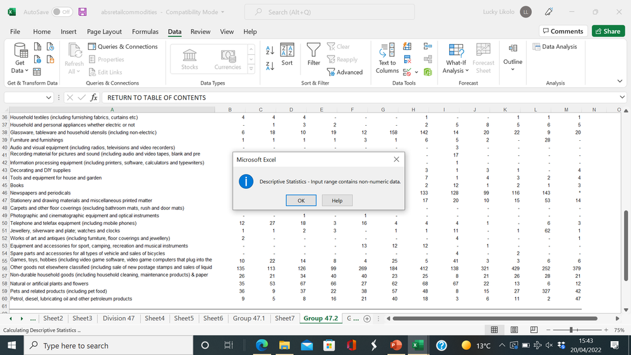Switch to the Home tab
The image size is (631, 355).
pos(42,32)
